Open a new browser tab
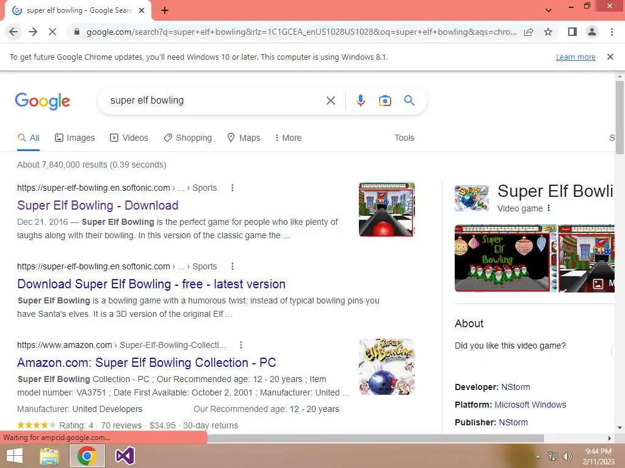Image resolution: width=625 pixels, height=468 pixels. tap(165, 10)
